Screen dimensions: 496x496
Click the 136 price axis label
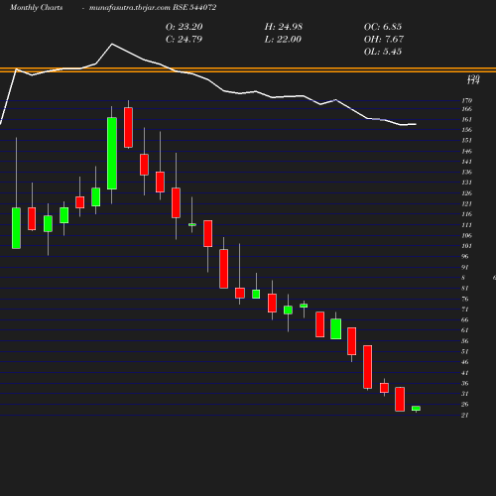click(467, 172)
